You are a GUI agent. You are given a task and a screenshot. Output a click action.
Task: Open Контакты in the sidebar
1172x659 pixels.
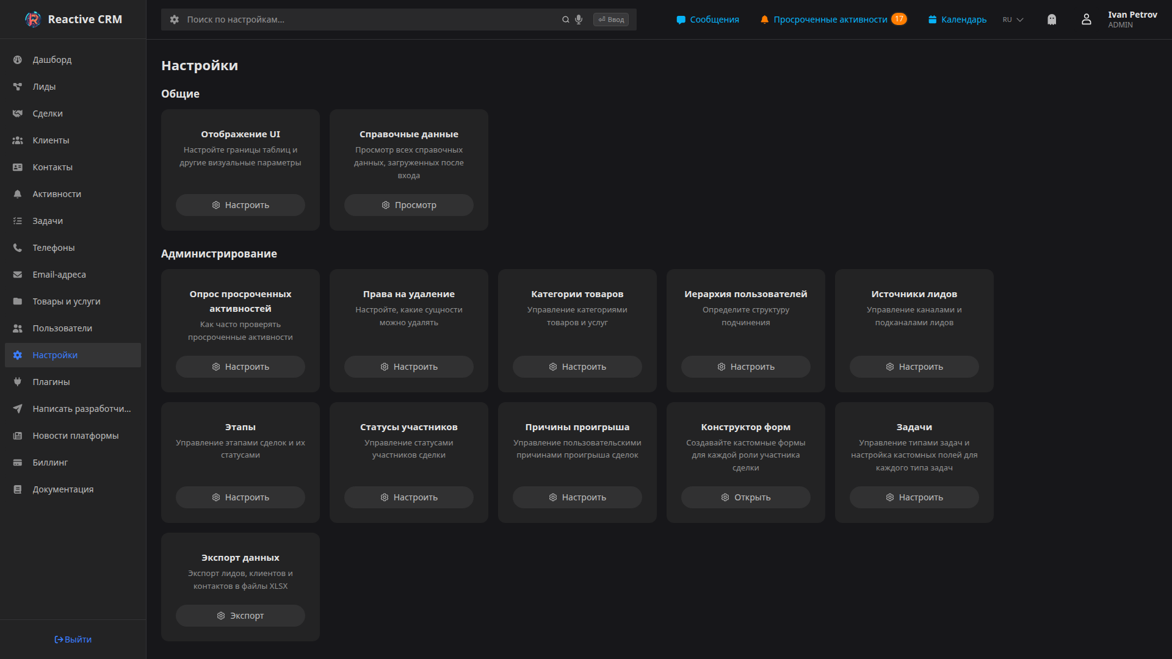[73, 167]
